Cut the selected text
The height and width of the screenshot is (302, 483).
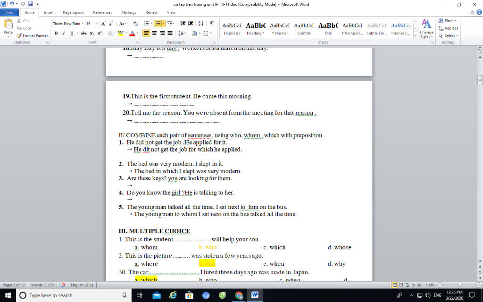tap(23, 21)
